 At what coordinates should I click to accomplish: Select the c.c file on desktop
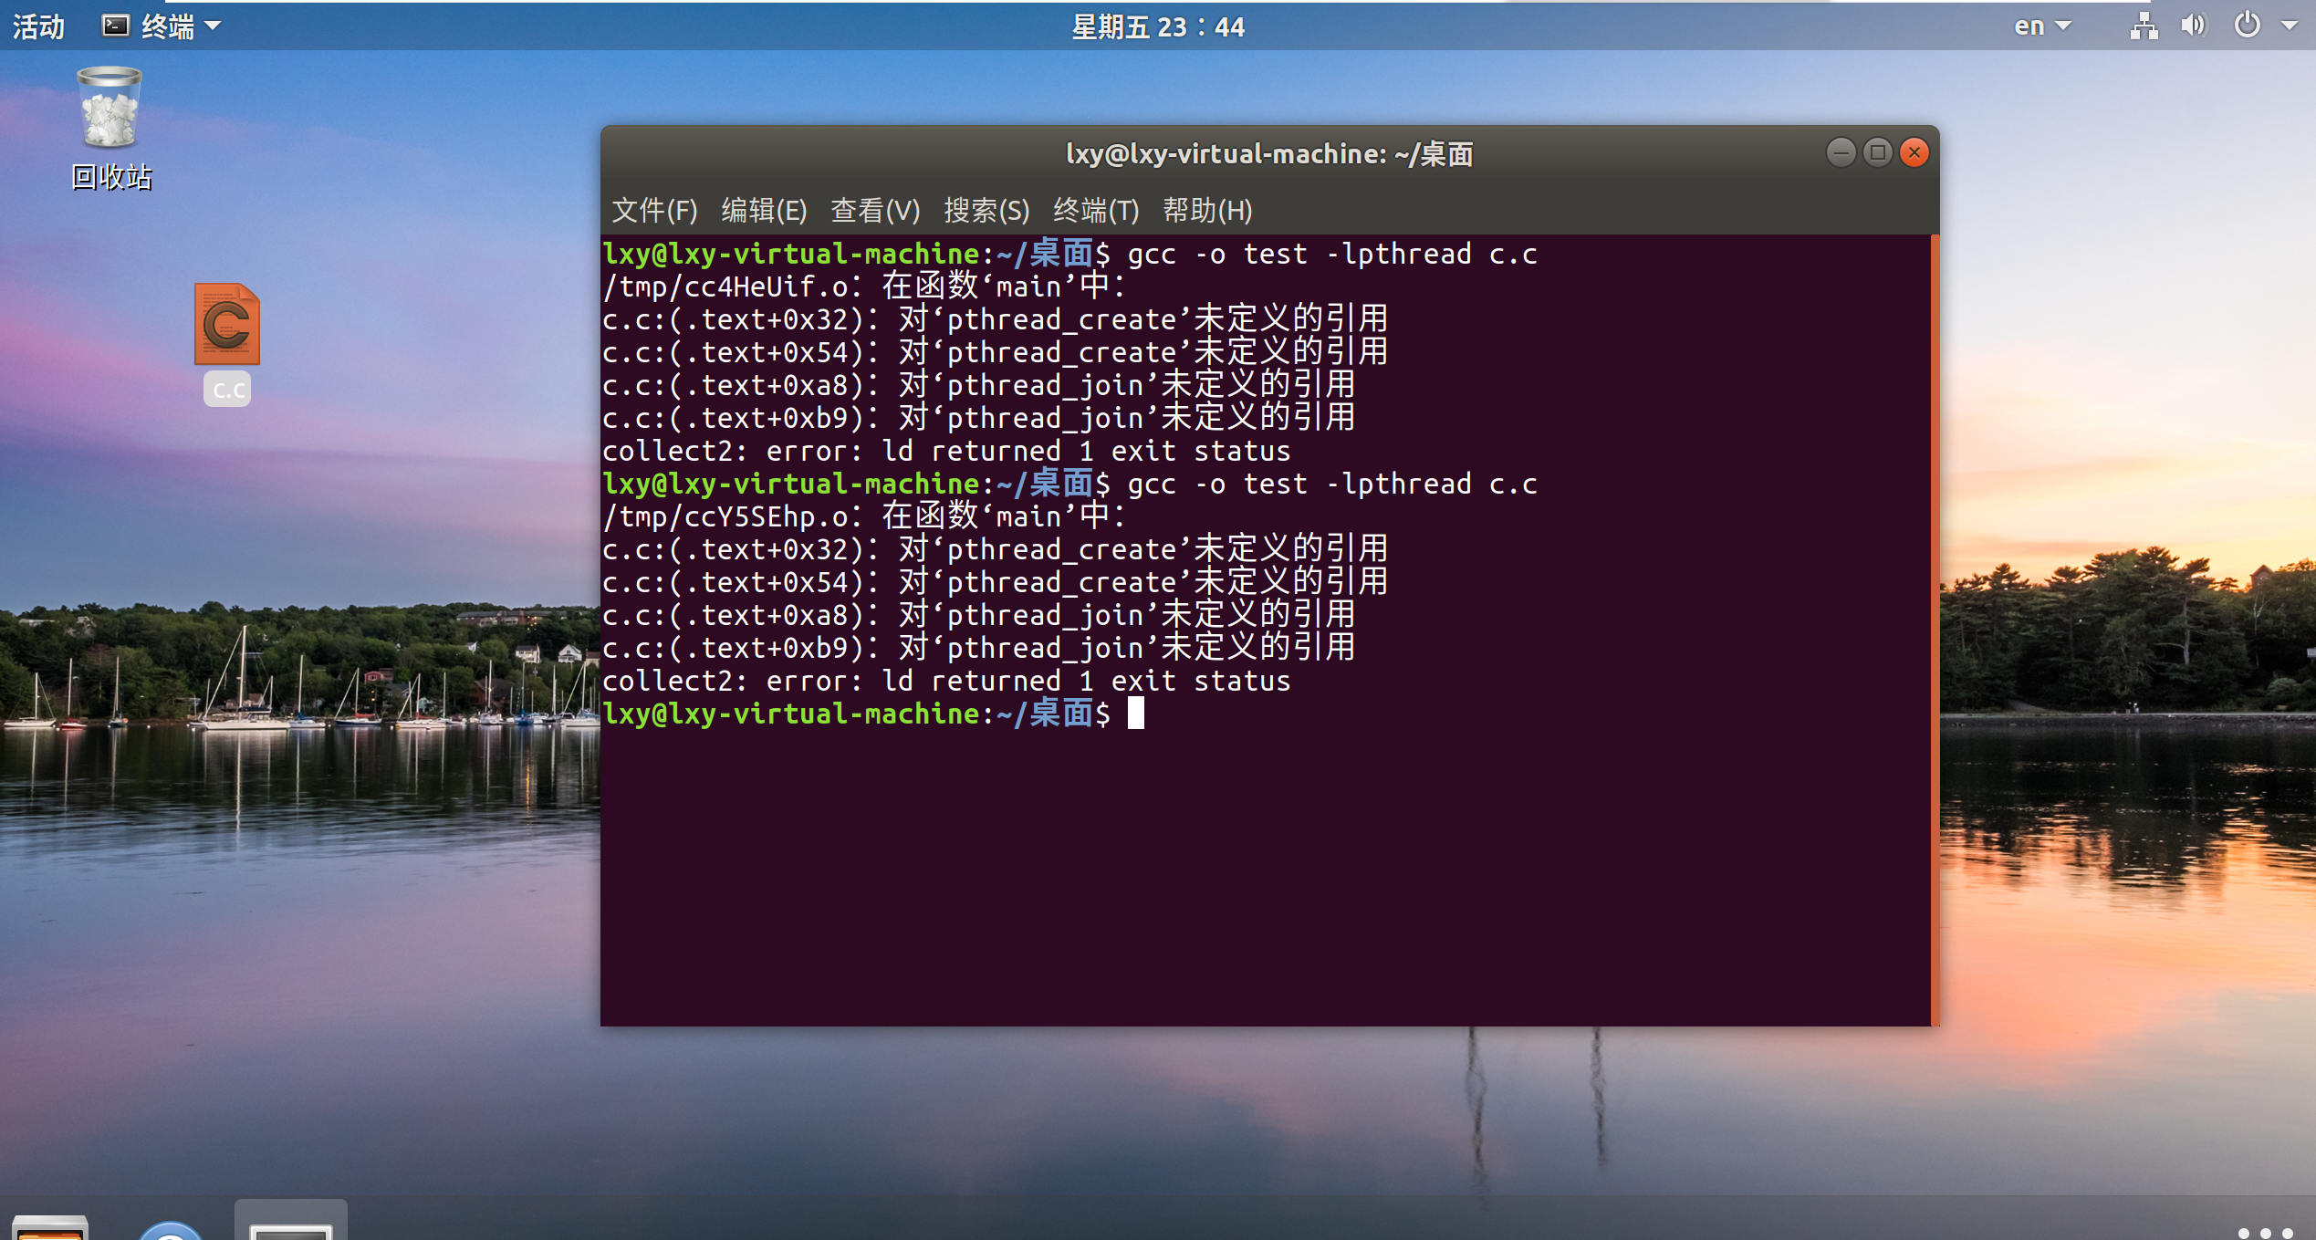coord(226,326)
